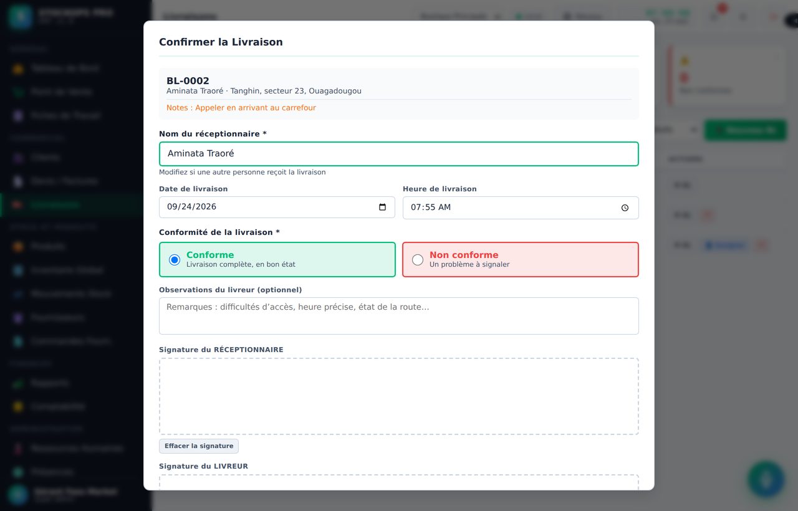Click the BL-0002 delivery number

(188, 81)
